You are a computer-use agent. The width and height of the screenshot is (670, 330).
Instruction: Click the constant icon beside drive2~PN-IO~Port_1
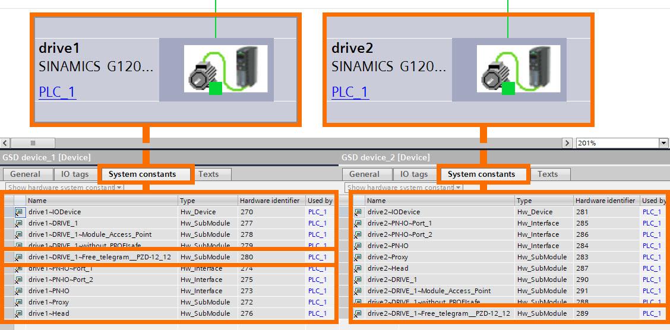(x=359, y=223)
